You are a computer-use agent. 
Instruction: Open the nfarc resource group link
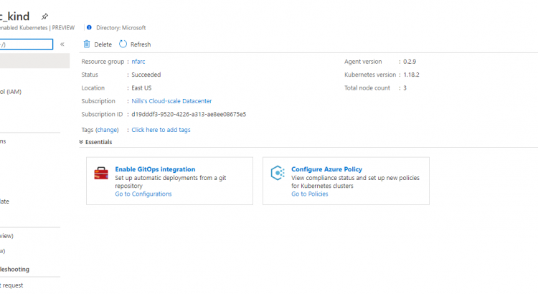pyautogui.click(x=138, y=62)
